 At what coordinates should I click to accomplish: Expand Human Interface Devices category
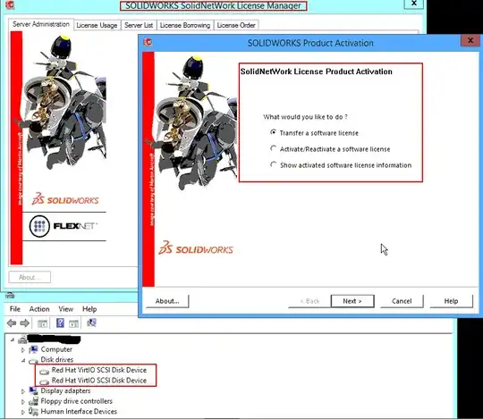tap(23, 412)
